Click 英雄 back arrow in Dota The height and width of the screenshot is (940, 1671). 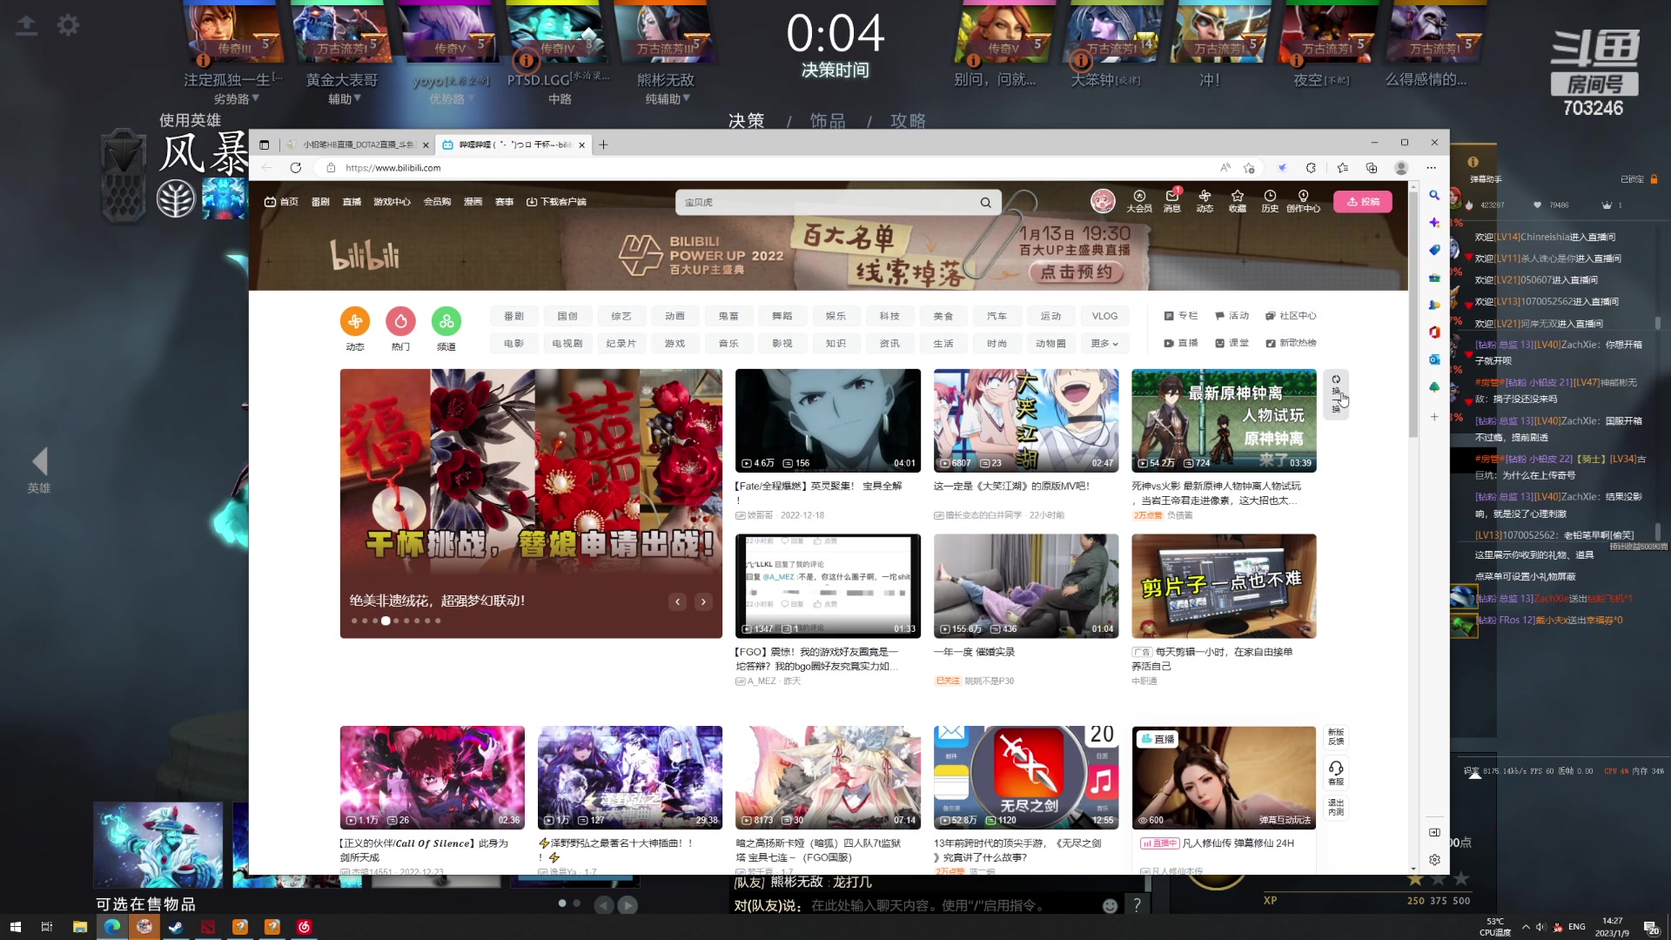click(x=39, y=461)
